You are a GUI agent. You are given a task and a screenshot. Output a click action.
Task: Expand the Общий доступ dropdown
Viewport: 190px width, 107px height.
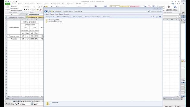point(78,17)
